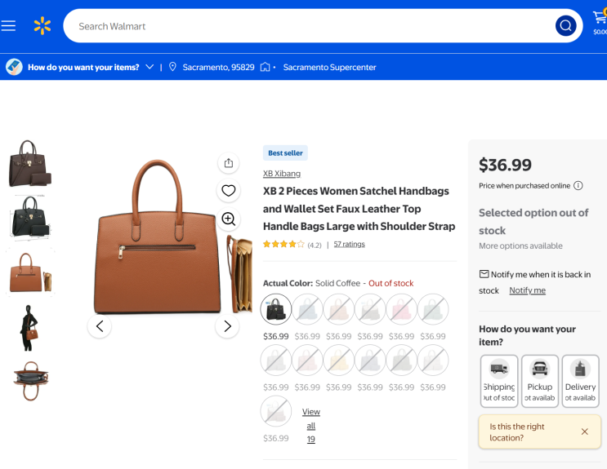Viewport: 607px width, 469px height.
Task: Click the Walmart spark logo
Action: coord(42,26)
